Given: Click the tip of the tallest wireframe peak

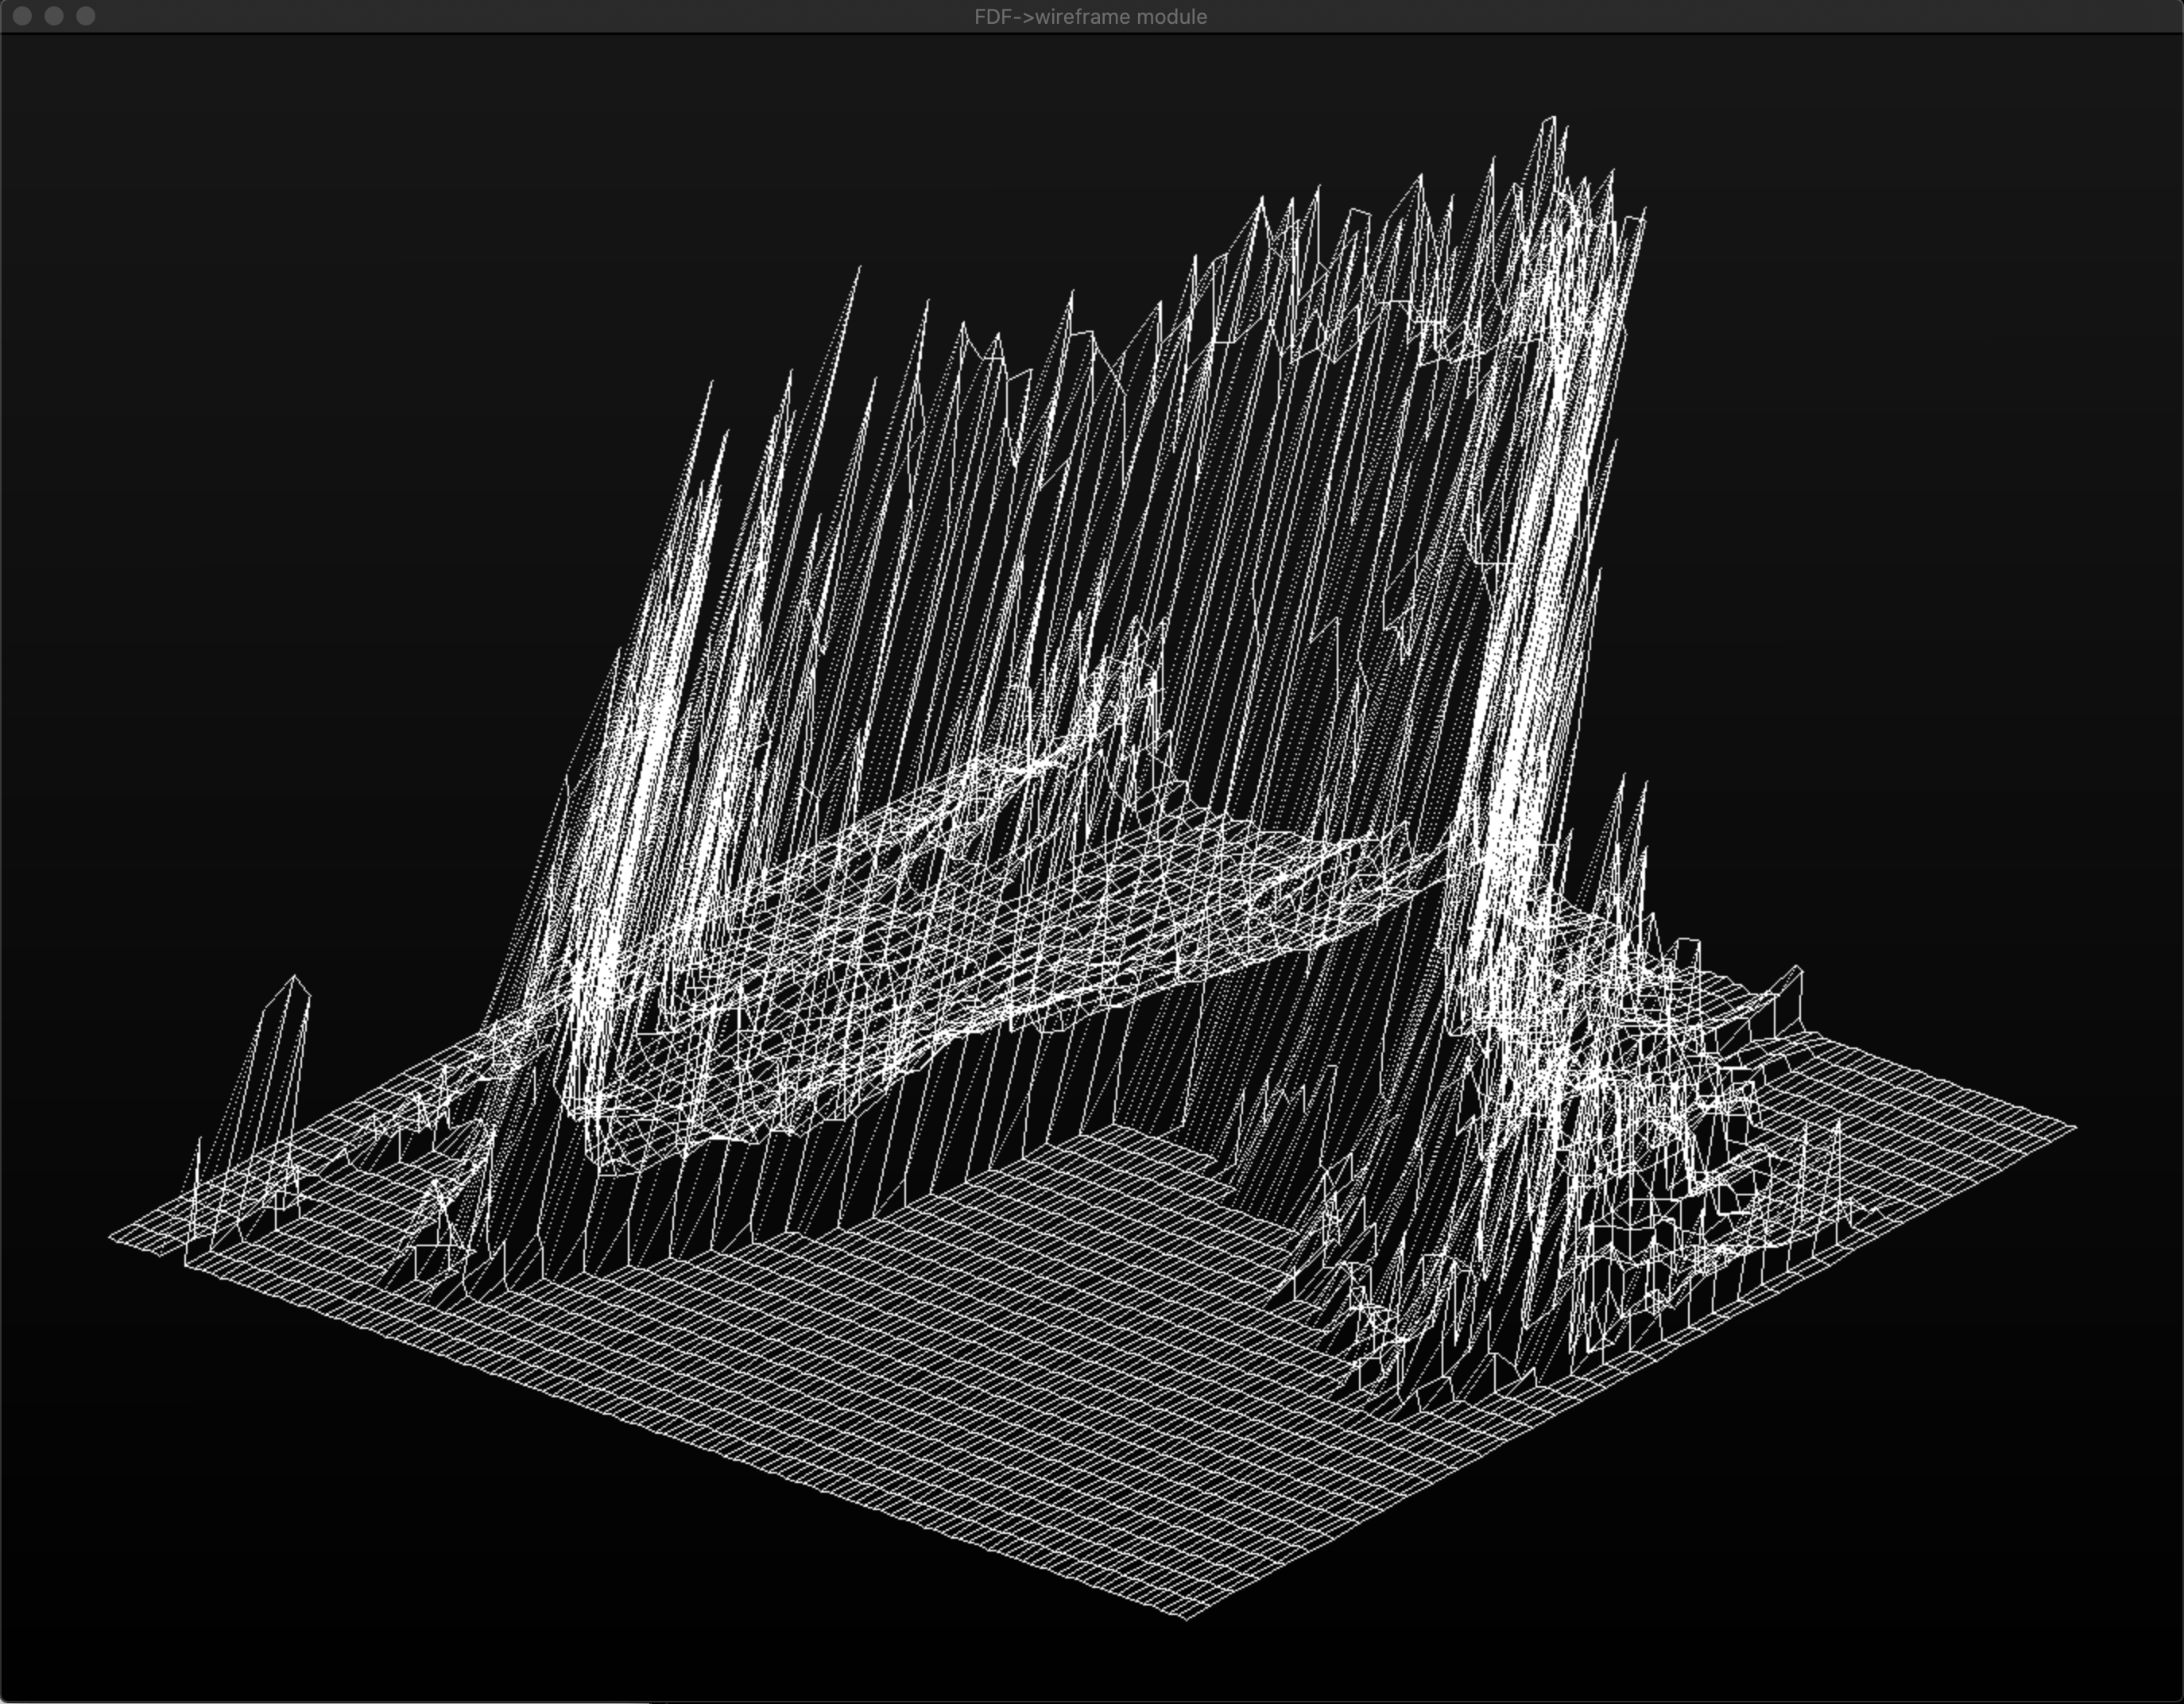Looking at the screenshot, I should pyautogui.click(x=1551, y=118).
